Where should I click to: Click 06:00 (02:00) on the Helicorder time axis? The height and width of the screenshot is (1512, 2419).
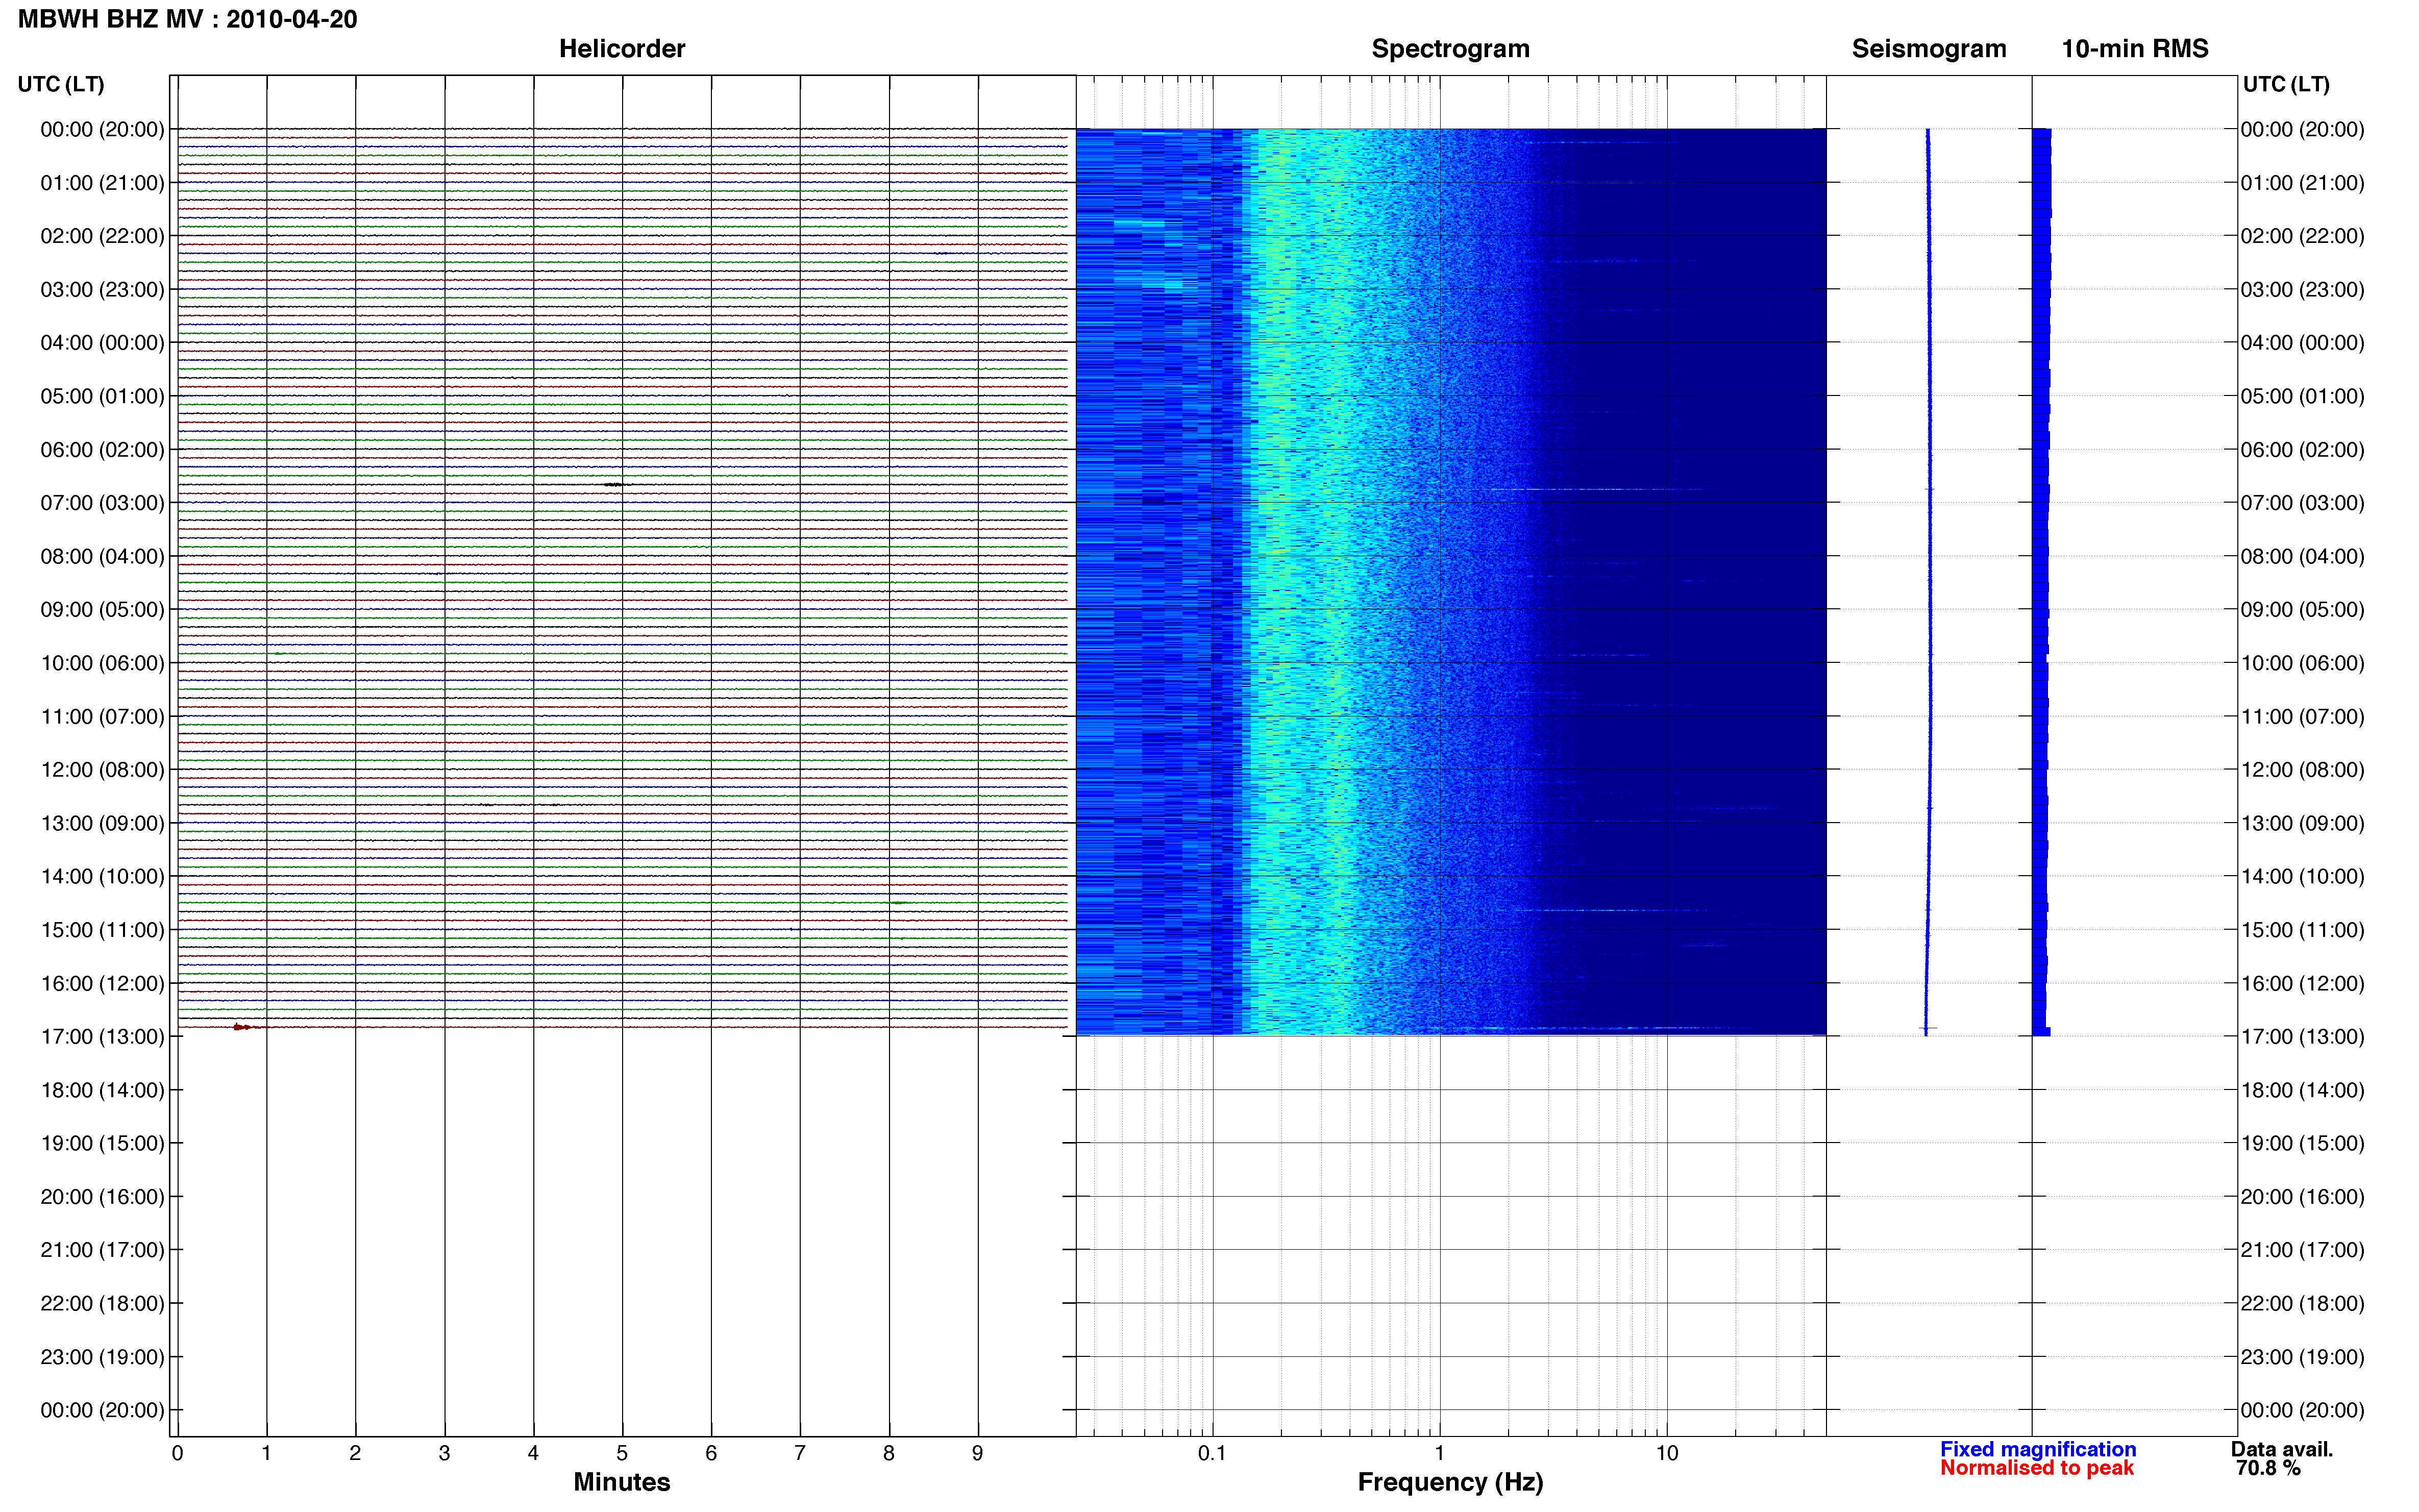tap(102, 450)
